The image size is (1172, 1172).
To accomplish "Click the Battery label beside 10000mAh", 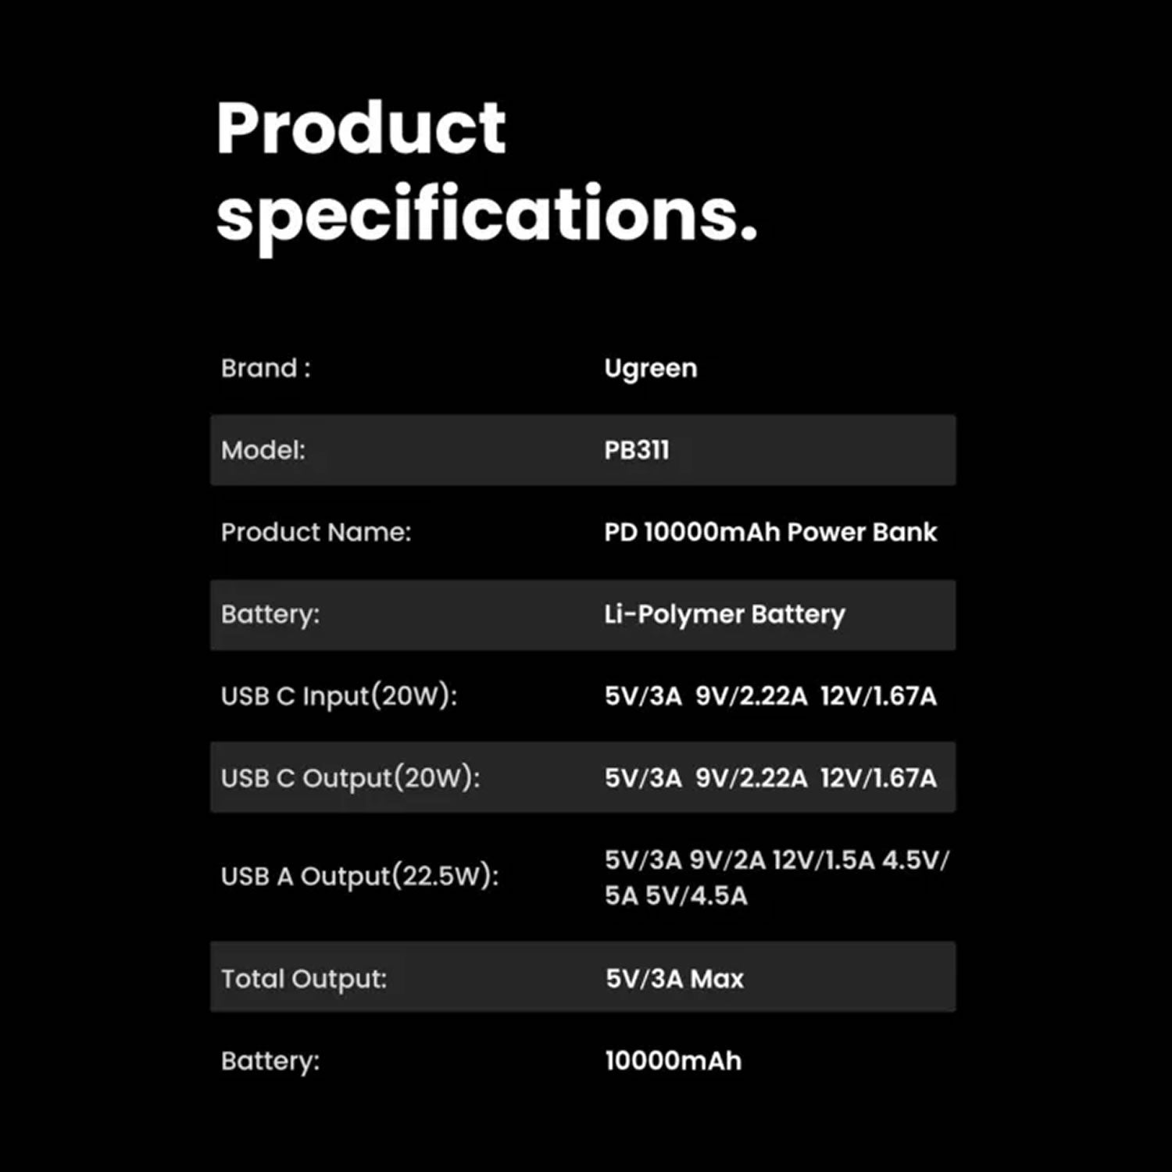I will [x=270, y=1061].
